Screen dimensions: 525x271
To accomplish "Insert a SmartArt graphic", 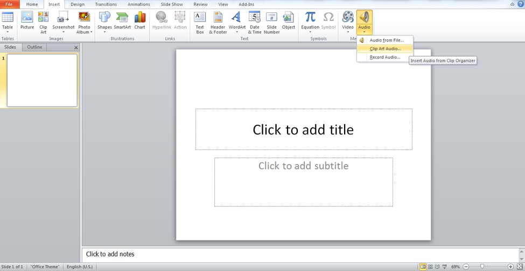I will pos(122,19).
